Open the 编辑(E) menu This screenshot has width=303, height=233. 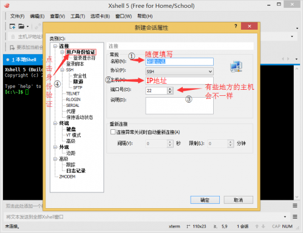pos(37,16)
